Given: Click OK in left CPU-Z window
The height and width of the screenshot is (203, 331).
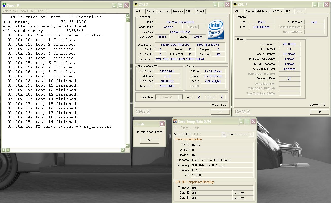Looking at the screenshot, I should point(220,112).
